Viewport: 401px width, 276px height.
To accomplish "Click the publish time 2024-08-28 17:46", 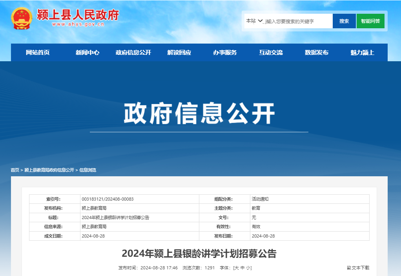I will coord(159,268).
